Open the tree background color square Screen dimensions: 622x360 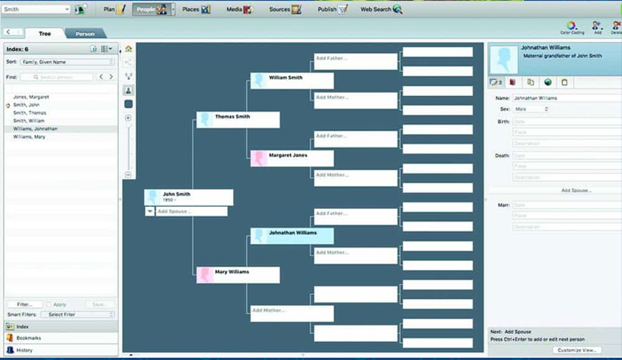click(129, 104)
